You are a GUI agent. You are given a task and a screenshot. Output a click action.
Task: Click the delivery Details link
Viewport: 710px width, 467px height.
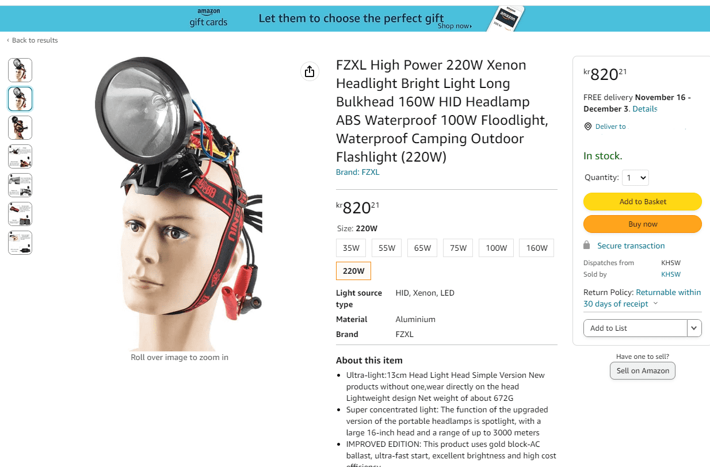pyautogui.click(x=644, y=109)
